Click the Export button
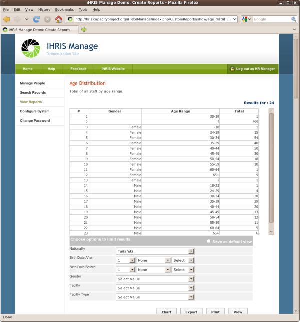 (x=191, y=312)
